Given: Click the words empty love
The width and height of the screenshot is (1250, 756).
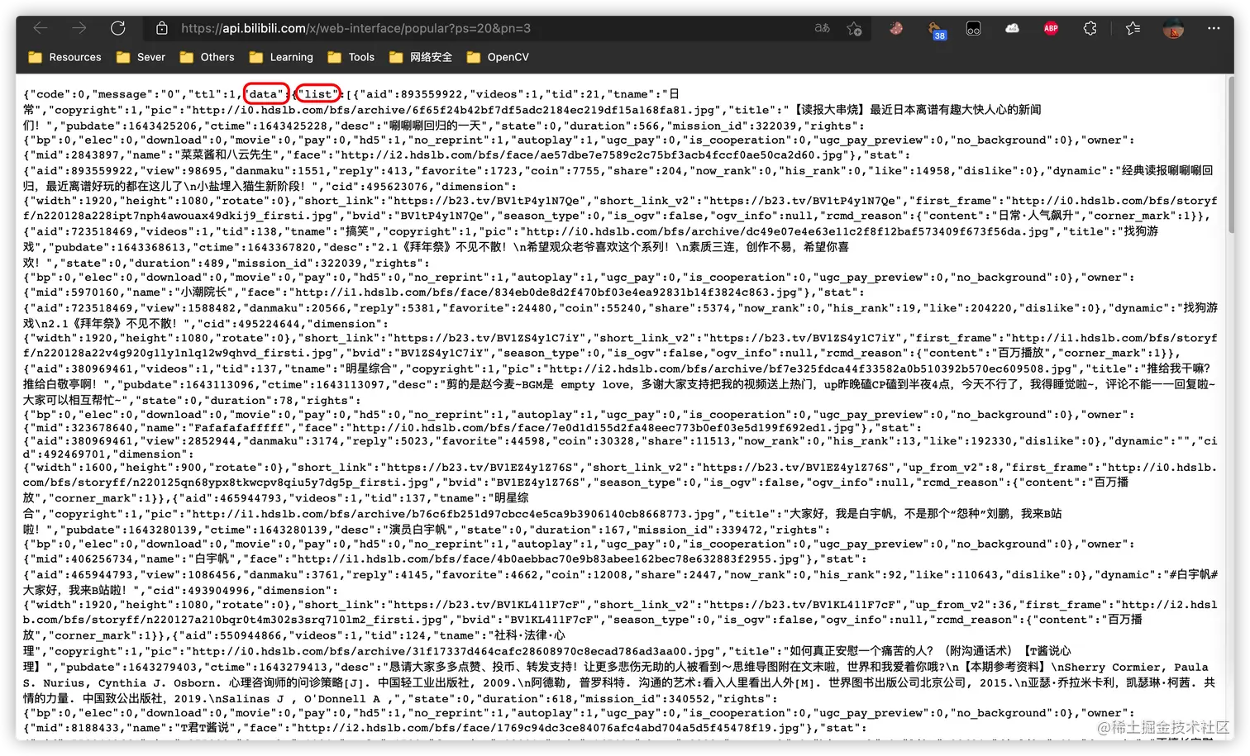Looking at the screenshot, I should (x=595, y=385).
